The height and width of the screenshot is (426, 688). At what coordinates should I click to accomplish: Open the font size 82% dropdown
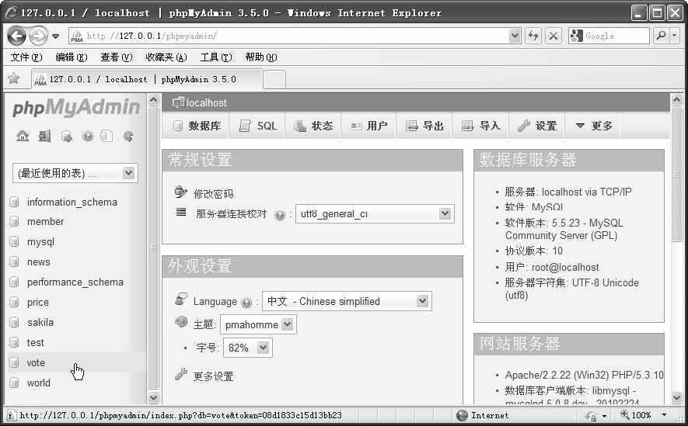coord(247,348)
